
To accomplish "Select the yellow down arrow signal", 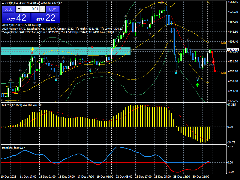I will point(32,49).
